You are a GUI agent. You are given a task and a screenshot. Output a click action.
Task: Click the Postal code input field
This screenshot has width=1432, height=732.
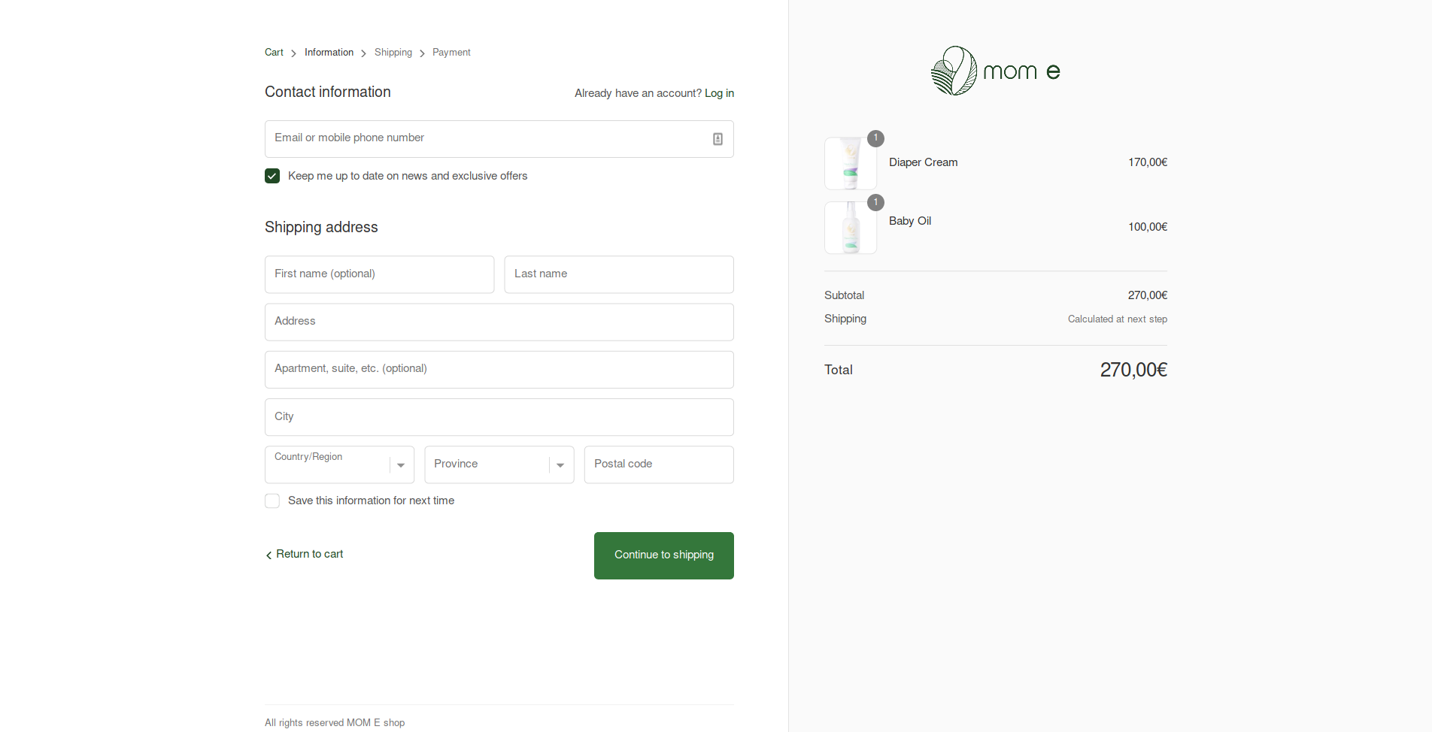pyautogui.click(x=658, y=464)
